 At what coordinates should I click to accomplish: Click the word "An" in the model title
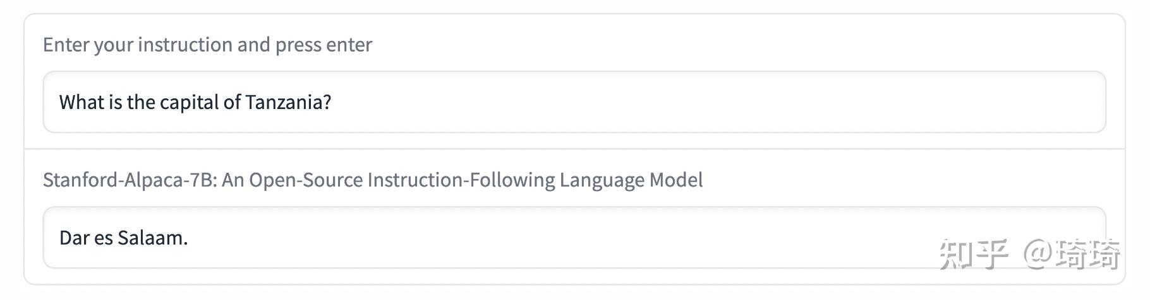coord(233,180)
